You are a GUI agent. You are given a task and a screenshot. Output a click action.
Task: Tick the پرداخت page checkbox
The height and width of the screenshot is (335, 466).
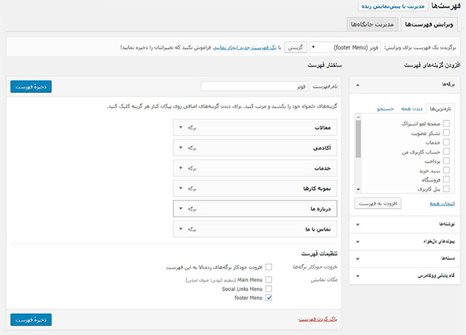coord(446,161)
